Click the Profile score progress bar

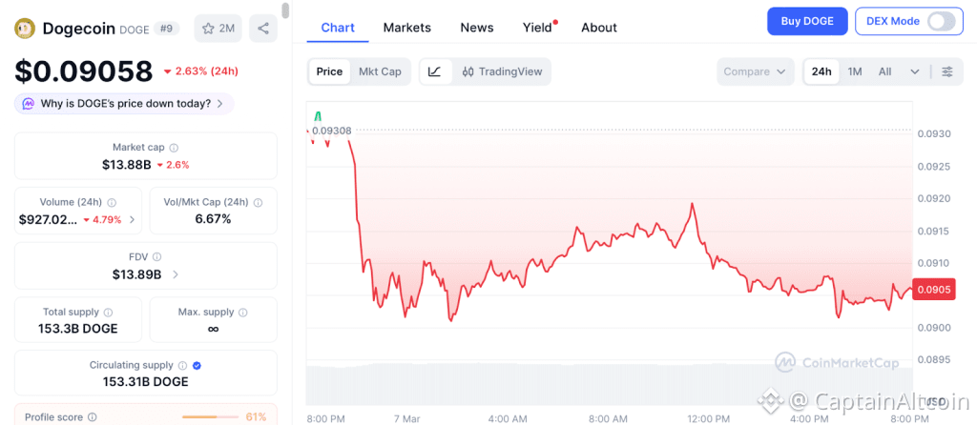pos(210,416)
